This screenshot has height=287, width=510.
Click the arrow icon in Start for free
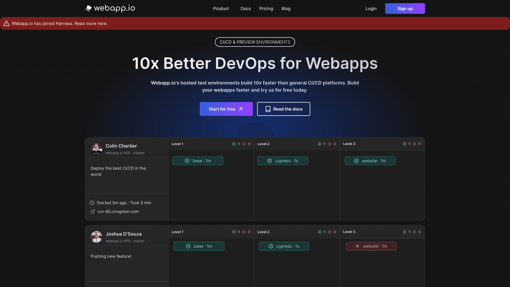(x=241, y=109)
